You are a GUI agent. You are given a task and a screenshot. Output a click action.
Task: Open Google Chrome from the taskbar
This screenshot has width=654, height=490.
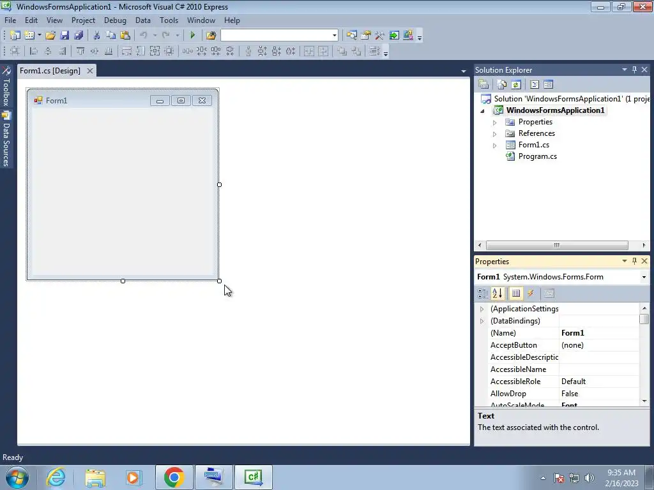coord(174,477)
